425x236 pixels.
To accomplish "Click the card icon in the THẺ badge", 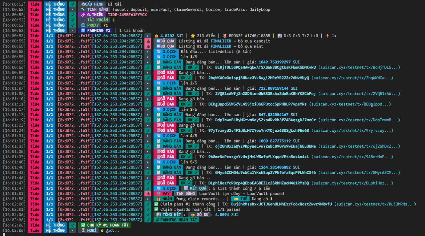I will coord(236,199).
